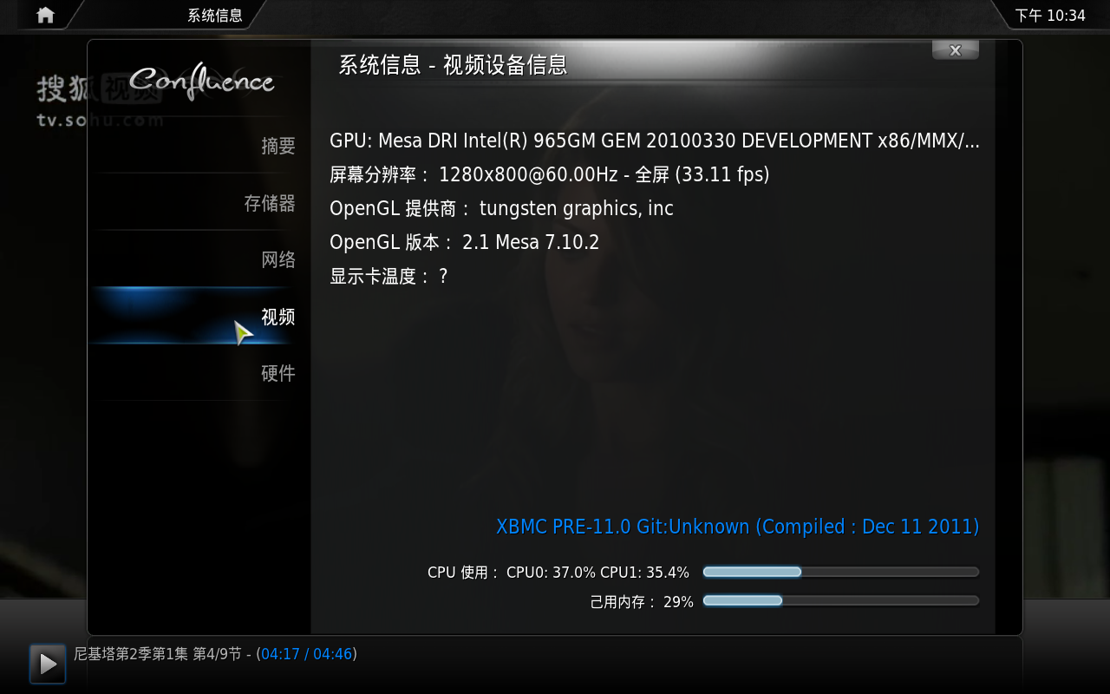The image size is (1110, 694).
Task: Click the GPU Mesa DRI Intel line
Action: [x=655, y=141]
